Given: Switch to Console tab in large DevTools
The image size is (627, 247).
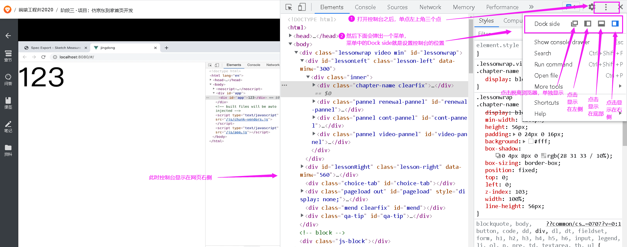Looking at the screenshot, I should click(365, 7).
